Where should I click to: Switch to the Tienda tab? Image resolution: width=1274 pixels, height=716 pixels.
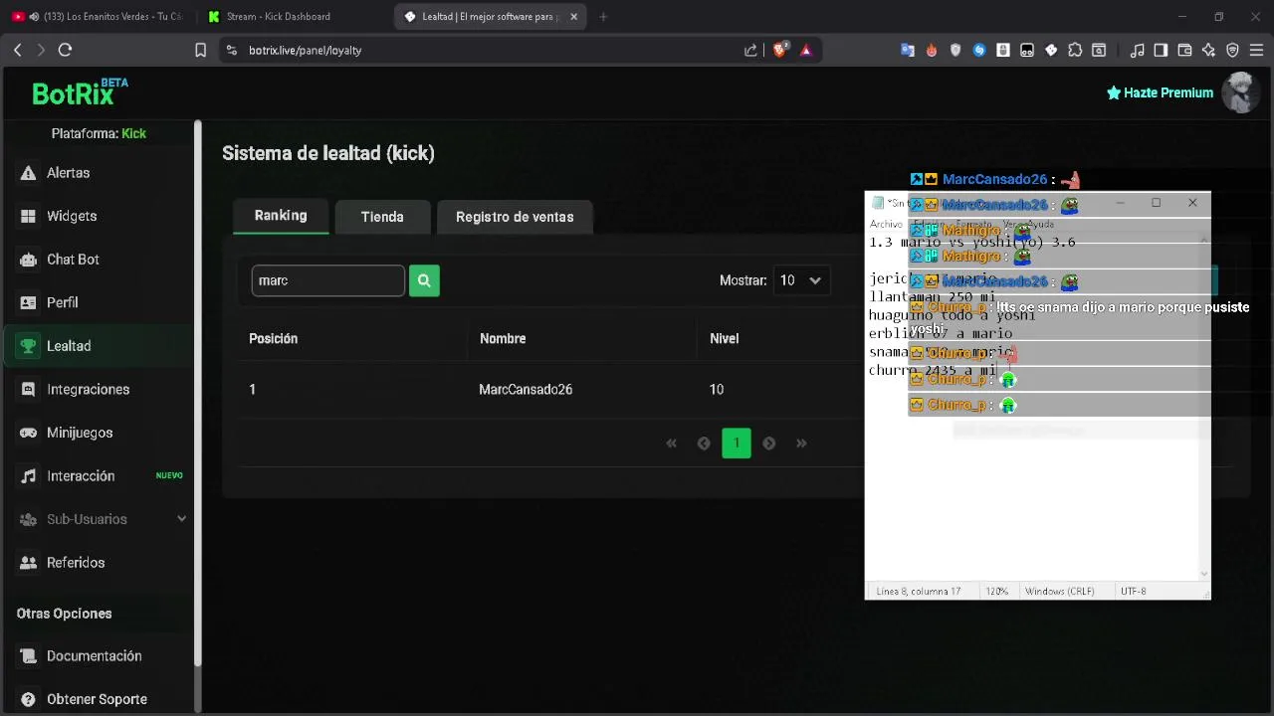click(382, 217)
